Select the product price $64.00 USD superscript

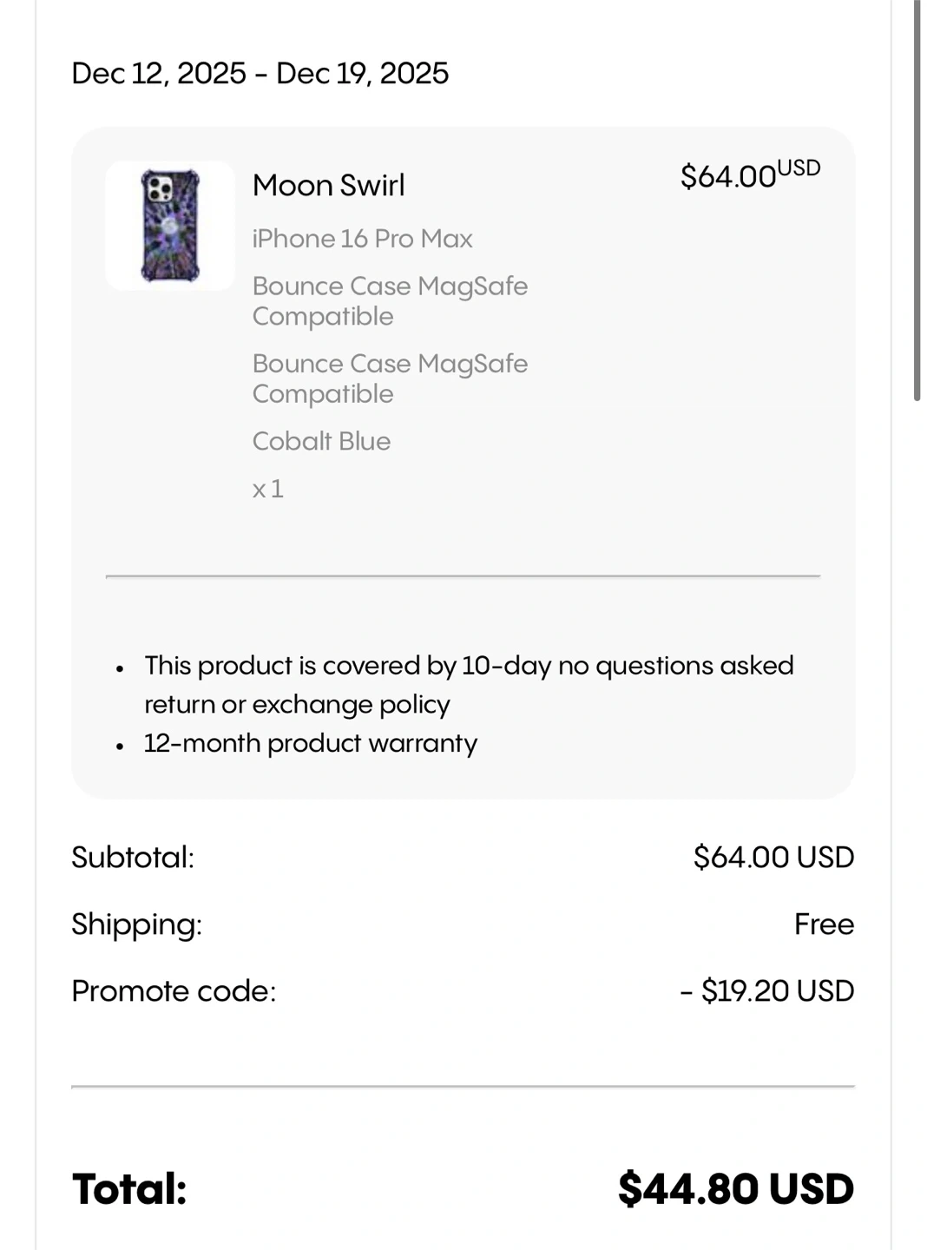click(x=749, y=174)
